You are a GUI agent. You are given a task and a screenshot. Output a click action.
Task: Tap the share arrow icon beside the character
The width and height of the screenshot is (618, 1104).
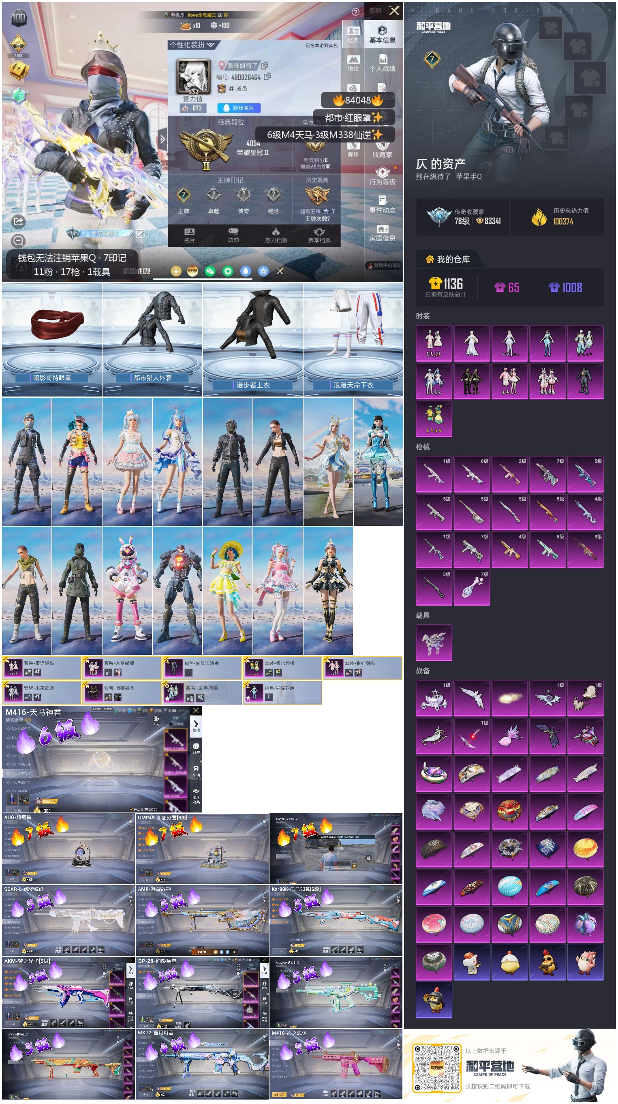18,222
